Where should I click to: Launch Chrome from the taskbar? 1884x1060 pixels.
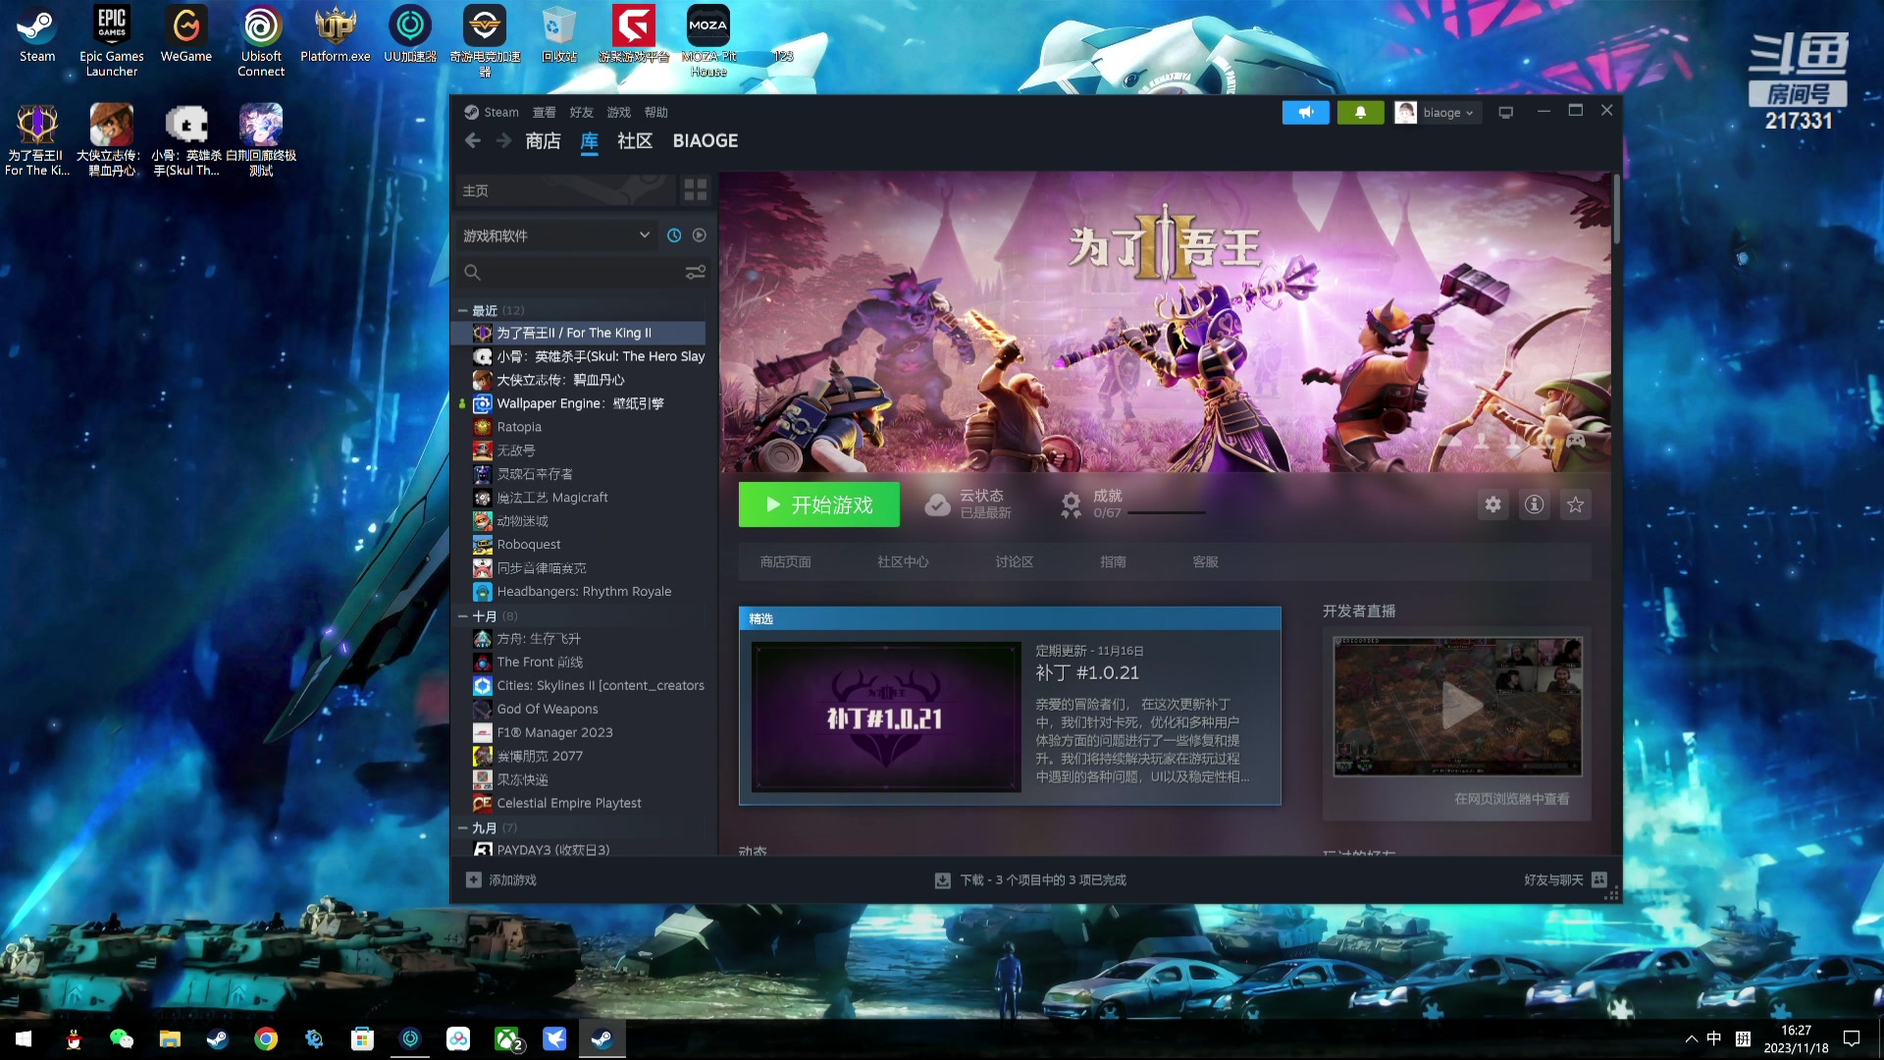(266, 1038)
